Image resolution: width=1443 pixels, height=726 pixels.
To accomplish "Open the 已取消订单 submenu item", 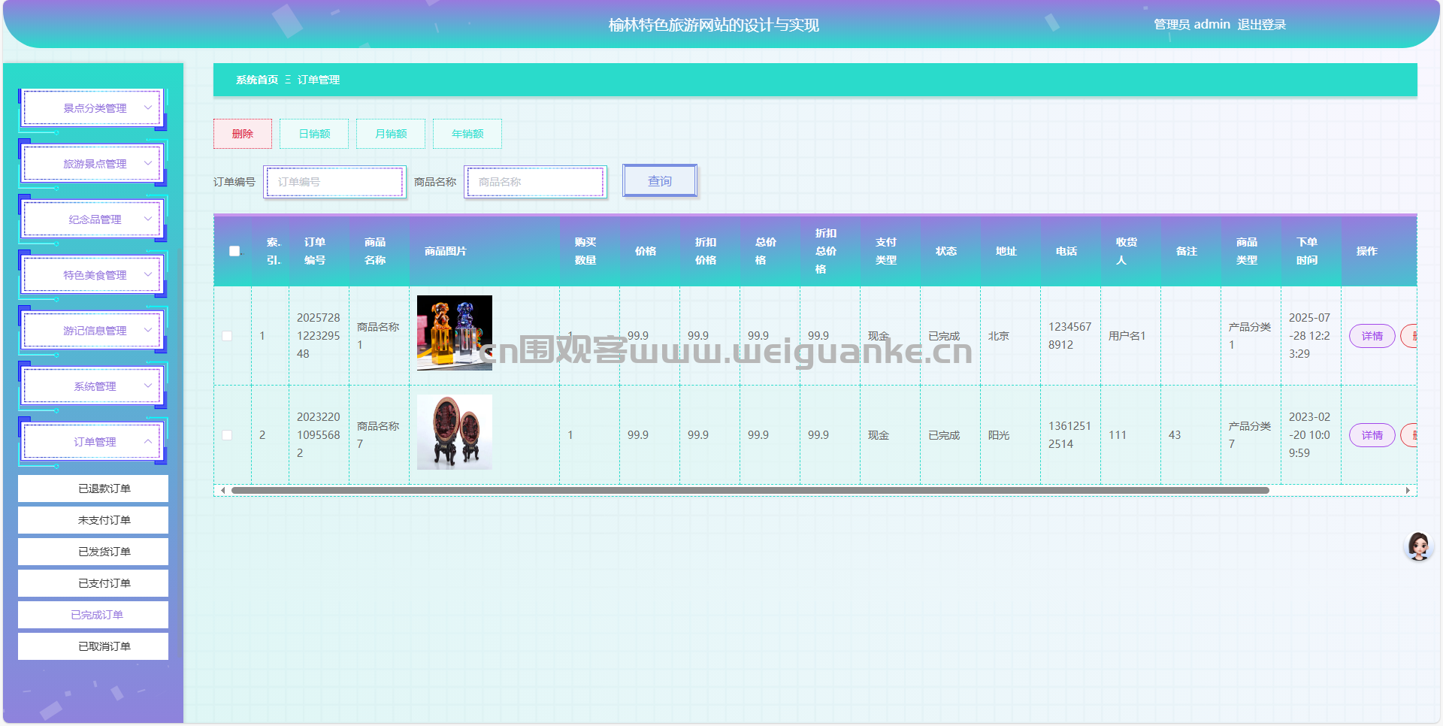I will point(93,646).
